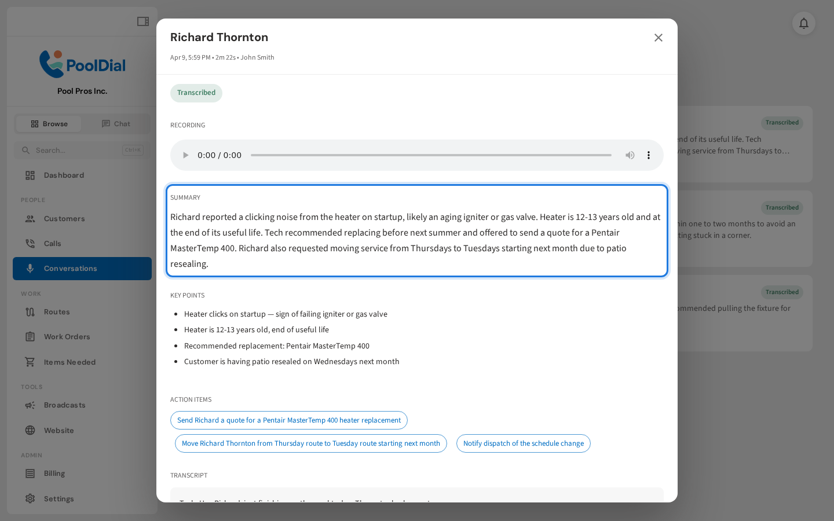The image size is (834, 521).
Task: Collapse the sidebar with the panel icon
Action: pos(143,21)
